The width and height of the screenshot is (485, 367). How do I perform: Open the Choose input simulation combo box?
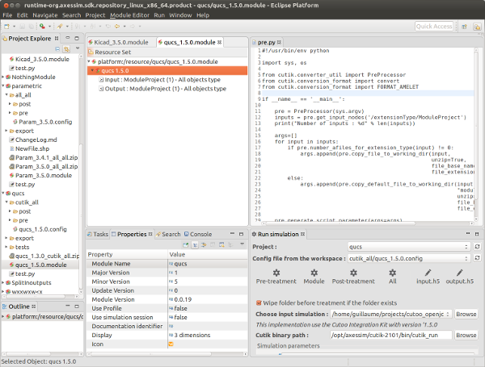391,315
